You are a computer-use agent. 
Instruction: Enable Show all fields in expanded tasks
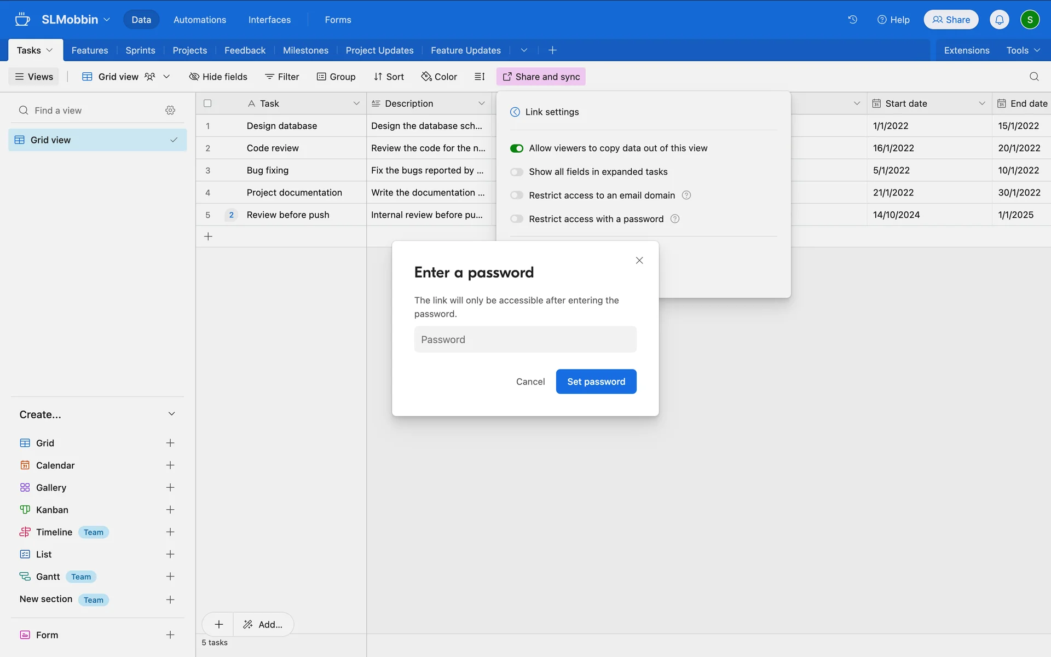(517, 172)
